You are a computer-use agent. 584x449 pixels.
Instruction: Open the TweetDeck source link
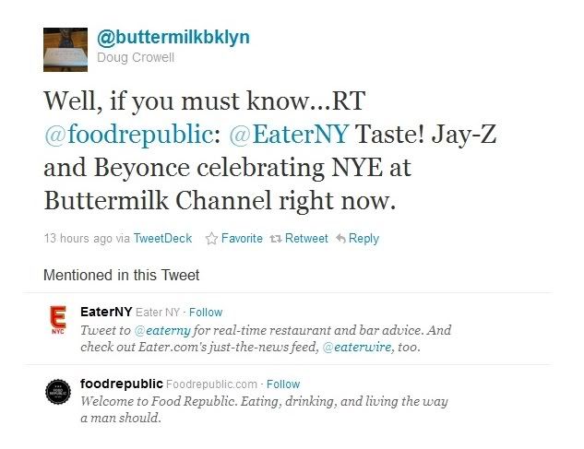pyautogui.click(x=162, y=238)
